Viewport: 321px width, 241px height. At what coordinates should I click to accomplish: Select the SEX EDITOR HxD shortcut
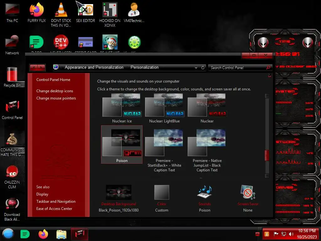(x=85, y=13)
